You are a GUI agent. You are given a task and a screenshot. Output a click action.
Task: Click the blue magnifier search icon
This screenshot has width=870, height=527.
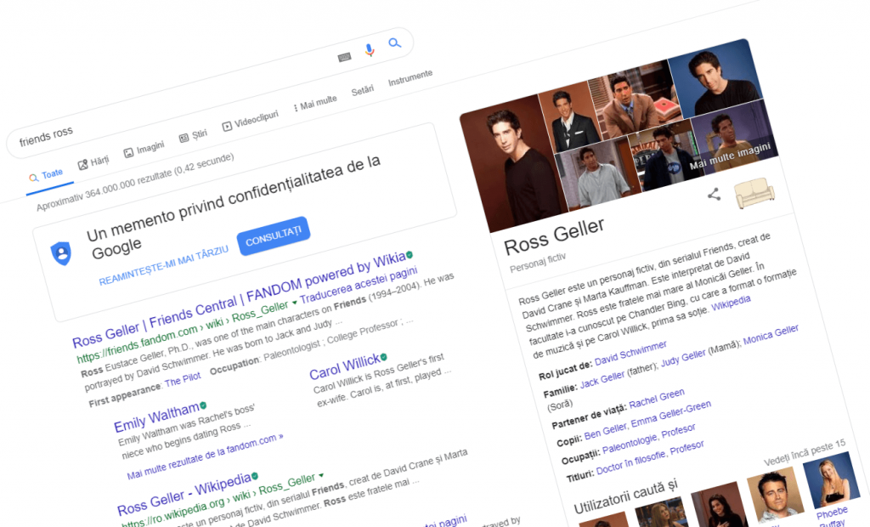[394, 42]
